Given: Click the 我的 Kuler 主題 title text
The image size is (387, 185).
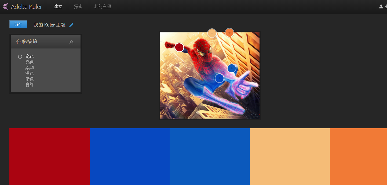Looking at the screenshot, I should [x=49, y=25].
